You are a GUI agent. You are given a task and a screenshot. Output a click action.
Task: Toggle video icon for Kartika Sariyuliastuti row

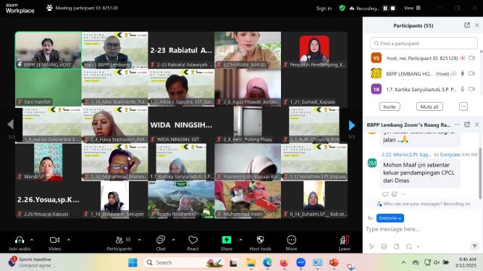click(471, 89)
